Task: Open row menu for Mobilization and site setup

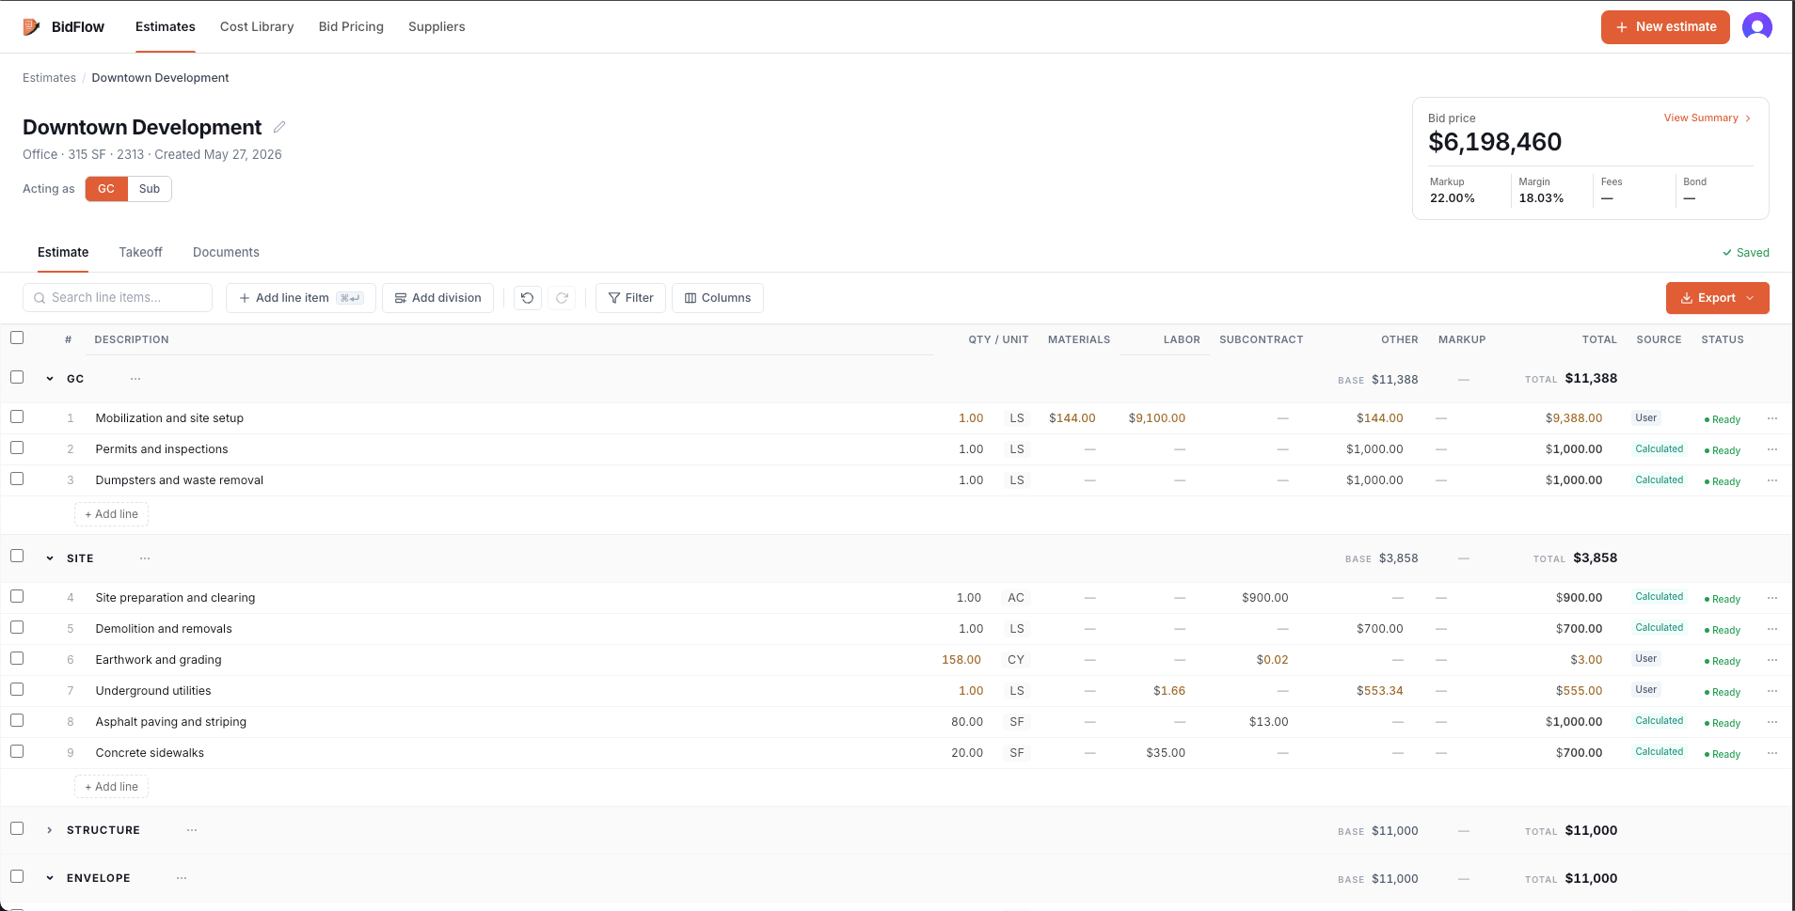Action: coord(1772,418)
